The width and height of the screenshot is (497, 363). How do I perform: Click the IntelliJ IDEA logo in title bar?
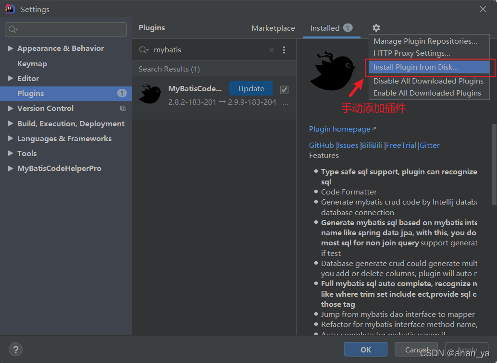10,9
